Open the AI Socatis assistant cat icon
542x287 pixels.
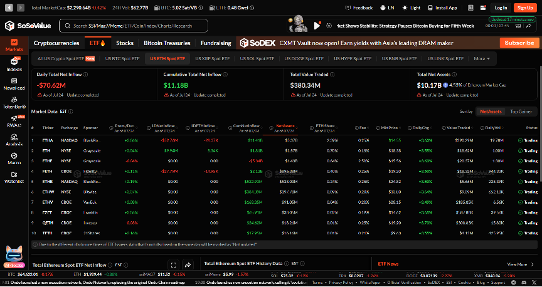coord(14,258)
